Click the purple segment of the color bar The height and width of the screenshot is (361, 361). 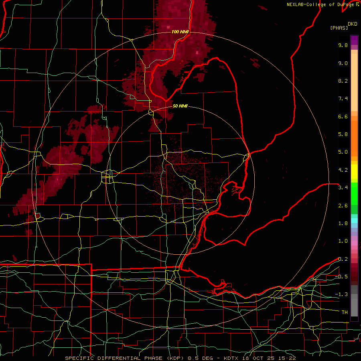(354, 40)
